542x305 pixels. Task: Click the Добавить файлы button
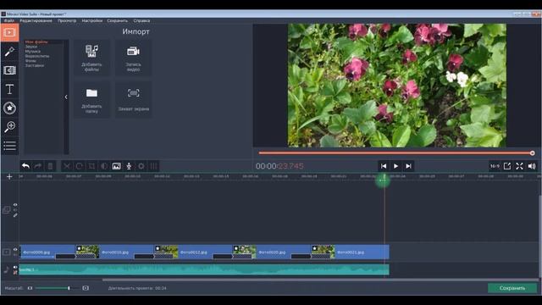91,58
